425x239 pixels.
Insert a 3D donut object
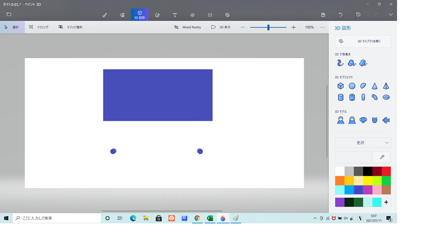coord(386,97)
